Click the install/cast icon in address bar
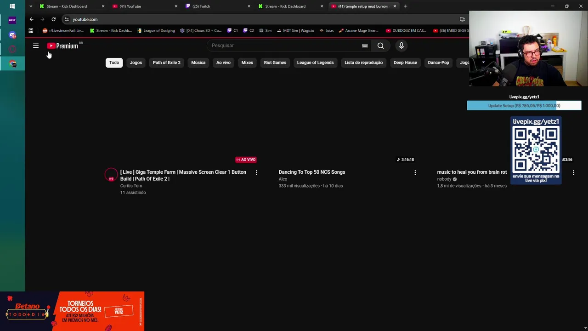Viewport: 588px width, 331px height. tap(462, 19)
